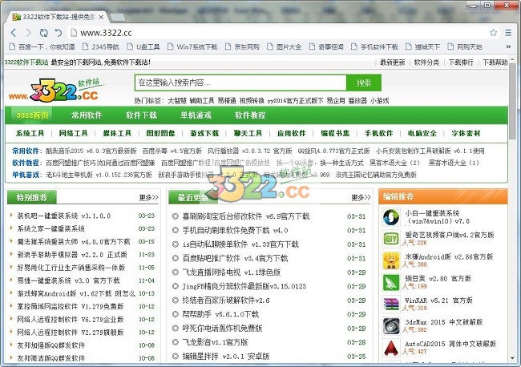521x367 pixels.
Task: Open 编辑星拌拌 v2.0.1 安卓版
Action: (226, 357)
